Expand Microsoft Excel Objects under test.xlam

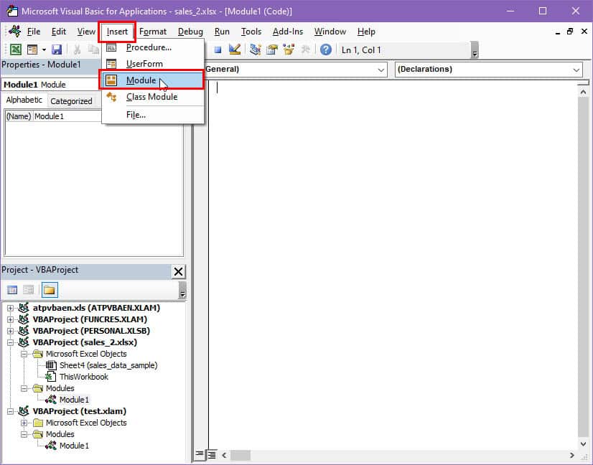(x=24, y=423)
